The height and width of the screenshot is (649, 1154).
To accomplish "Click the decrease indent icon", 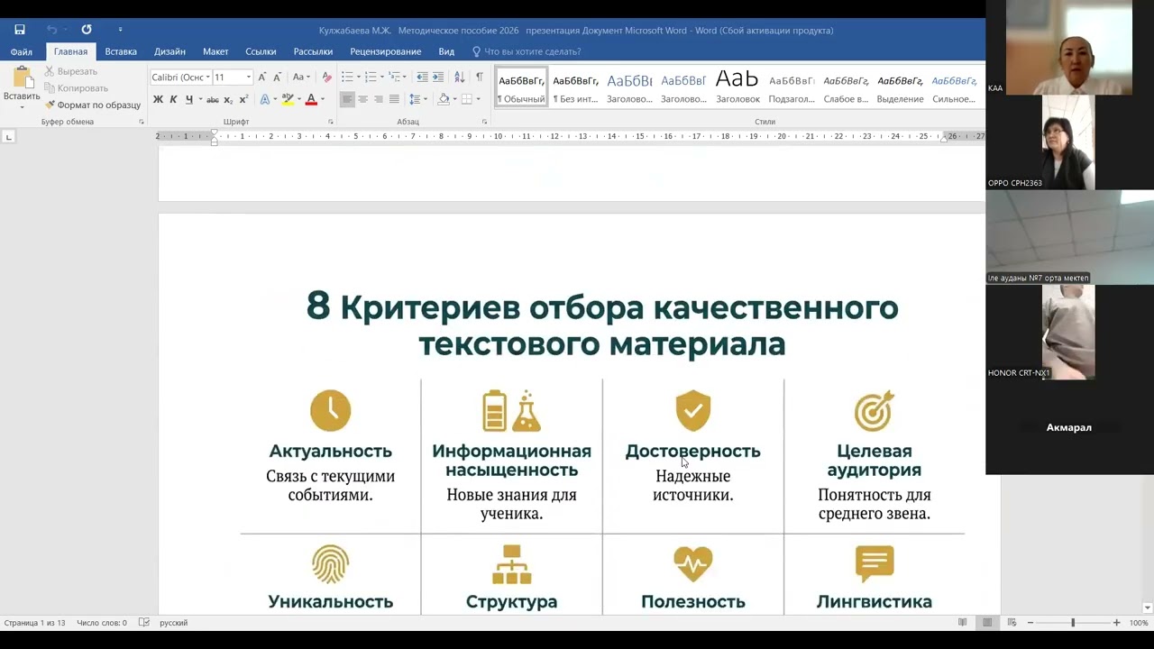I will coord(422,78).
